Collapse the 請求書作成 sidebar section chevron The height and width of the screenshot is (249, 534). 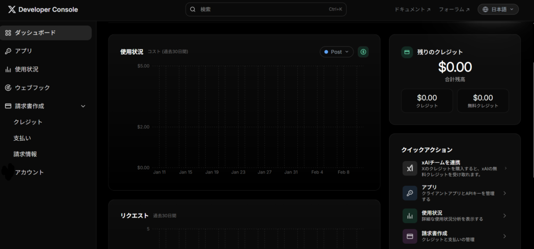(x=83, y=106)
